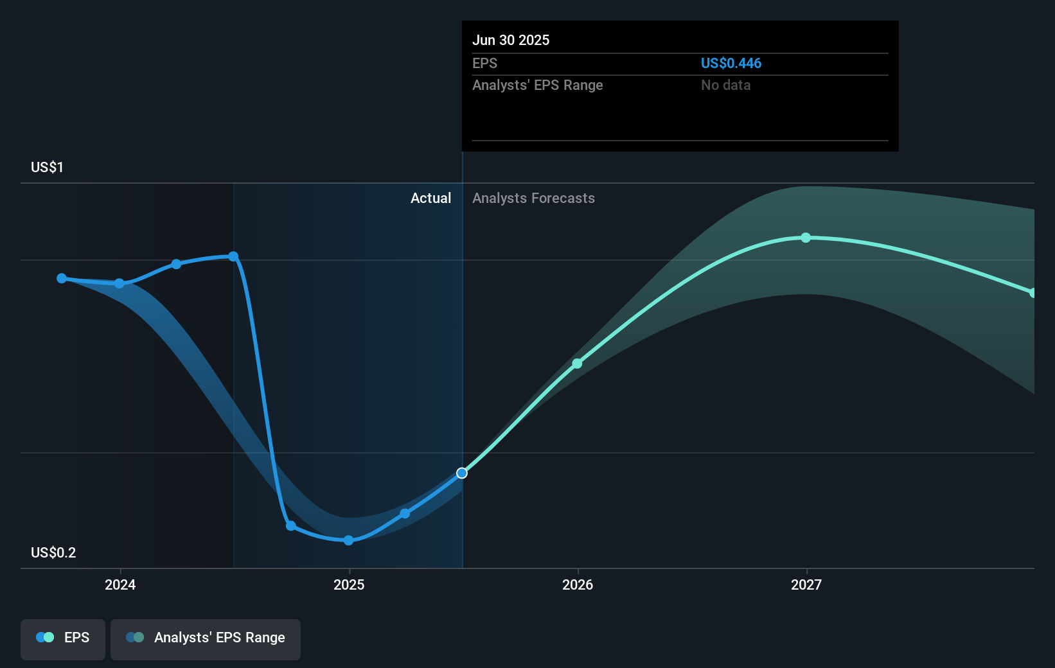Select the 2026 forecast data point
Viewport: 1055px width, 668px height.
pyautogui.click(x=578, y=364)
